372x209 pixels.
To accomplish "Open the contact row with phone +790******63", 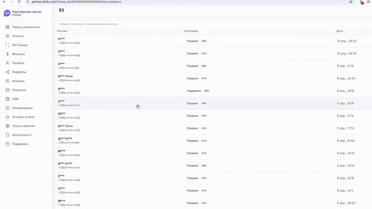I will (213, 41).
